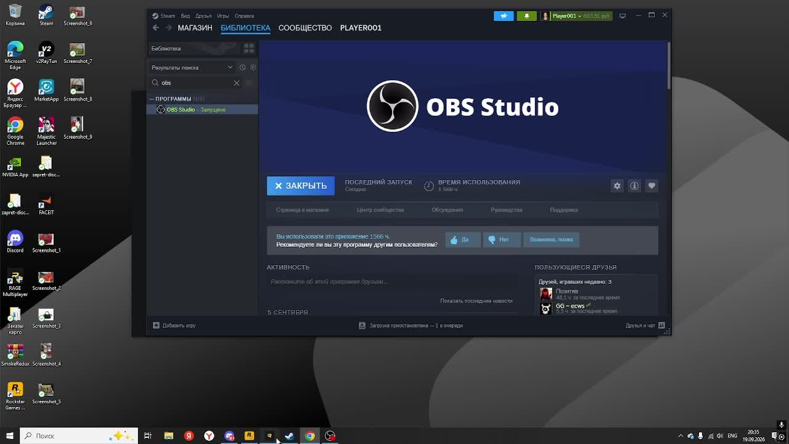This screenshot has width=789, height=444.
Task: Open the Справка menu
Action: (244, 16)
